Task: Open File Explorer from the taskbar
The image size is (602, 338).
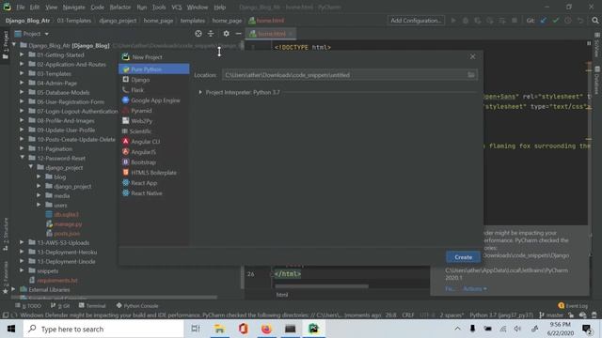Action: 219,329
